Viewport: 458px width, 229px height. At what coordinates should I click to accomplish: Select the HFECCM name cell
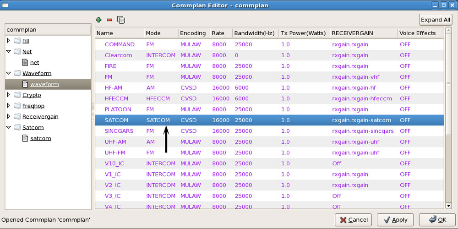tap(116, 98)
